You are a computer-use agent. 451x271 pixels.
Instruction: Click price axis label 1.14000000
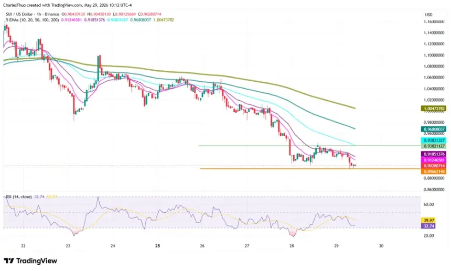(x=434, y=33)
